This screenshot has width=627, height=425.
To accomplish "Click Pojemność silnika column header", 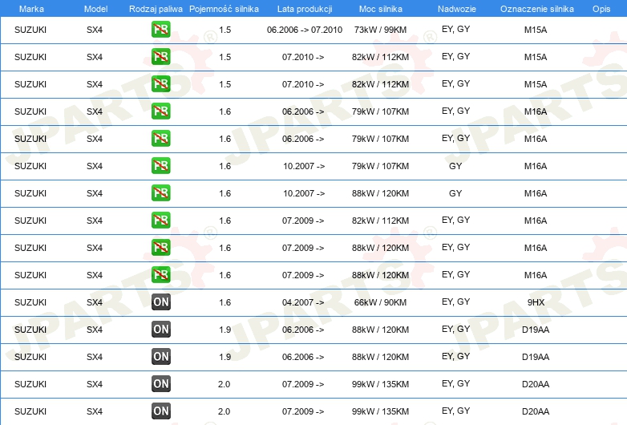I will [x=224, y=9].
